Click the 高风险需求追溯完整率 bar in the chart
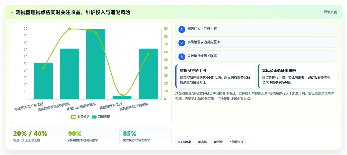The image size is (347, 155). point(69,74)
